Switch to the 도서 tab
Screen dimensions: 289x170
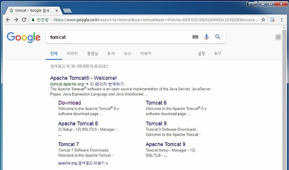pos(111,54)
